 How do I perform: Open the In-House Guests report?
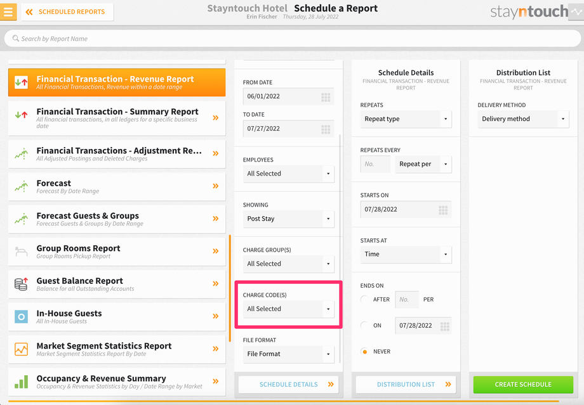(x=117, y=317)
